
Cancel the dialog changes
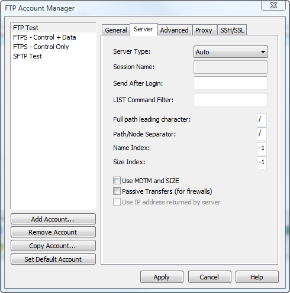[x=210, y=277]
